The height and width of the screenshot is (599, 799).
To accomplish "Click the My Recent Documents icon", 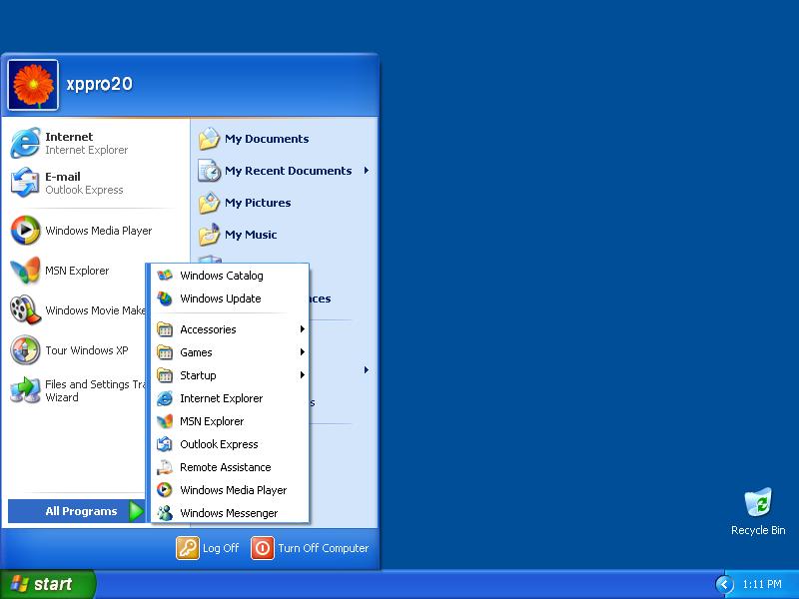I will click(209, 171).
